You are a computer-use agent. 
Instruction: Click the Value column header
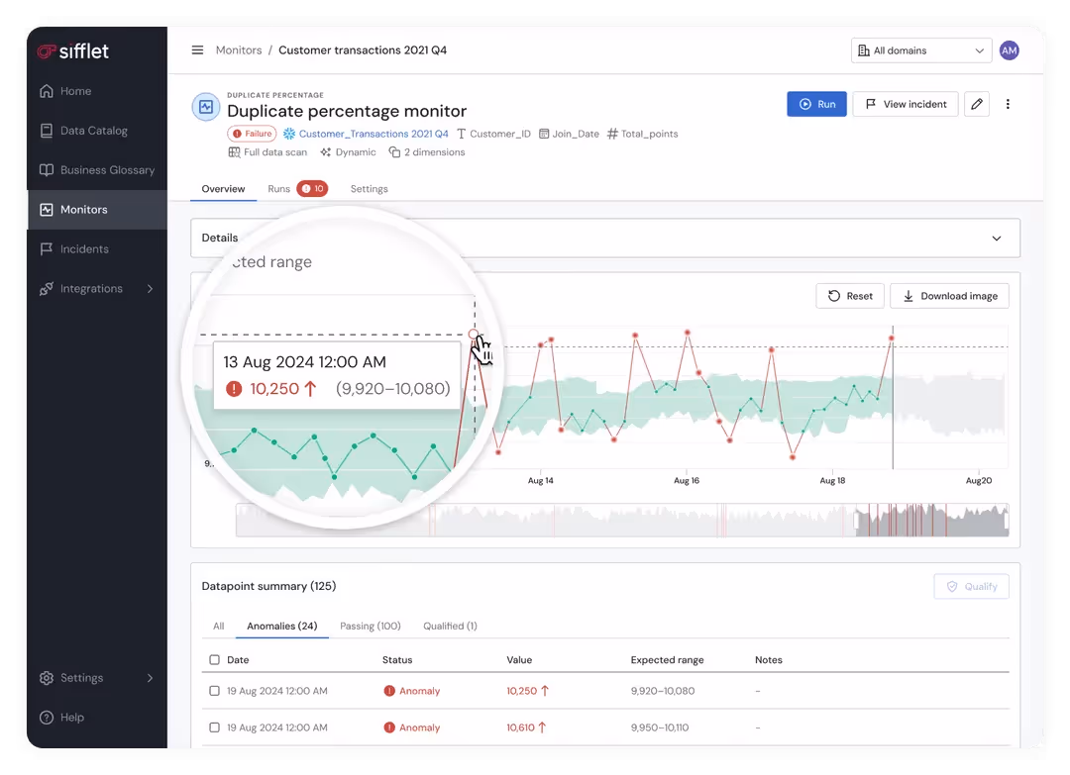[519, 660]
